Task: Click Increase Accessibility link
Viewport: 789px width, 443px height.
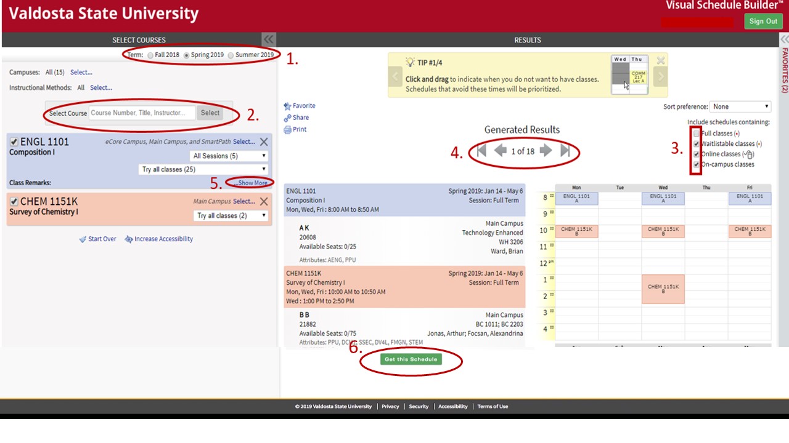Action: 163,239
